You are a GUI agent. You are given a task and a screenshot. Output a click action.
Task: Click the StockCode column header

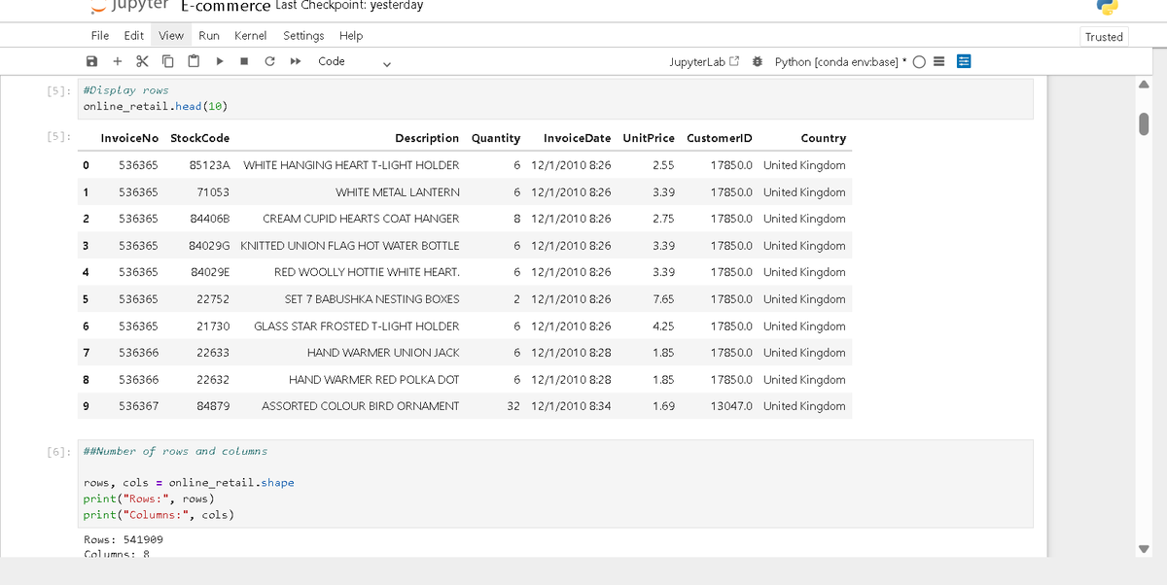tap(199, 138)
